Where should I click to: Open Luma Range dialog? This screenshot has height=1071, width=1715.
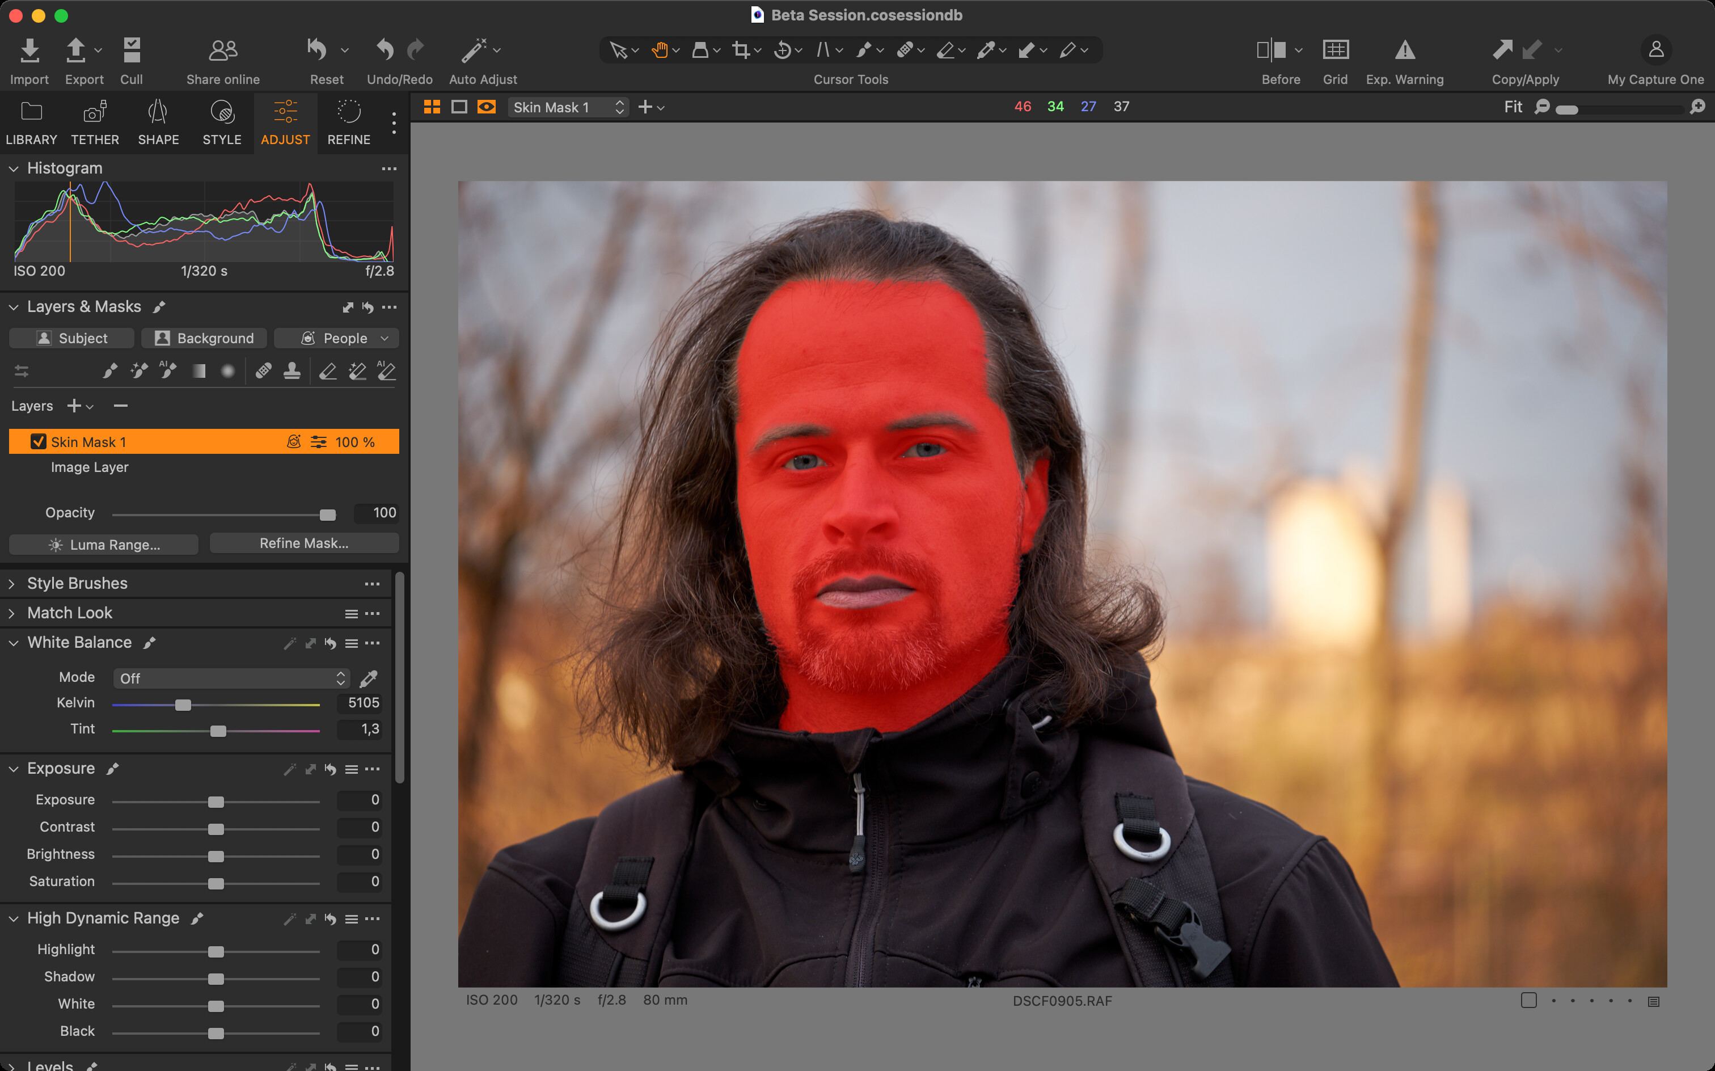pyautogui.click(x=103, y=545)
